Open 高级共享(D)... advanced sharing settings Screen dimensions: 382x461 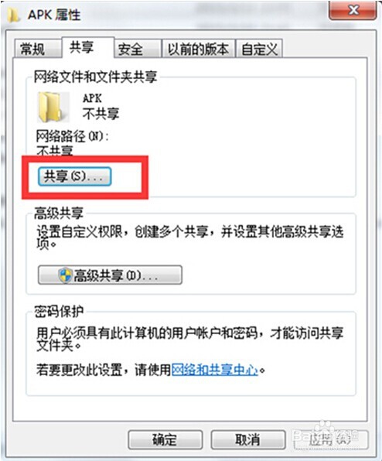click(x=110, y=275)
